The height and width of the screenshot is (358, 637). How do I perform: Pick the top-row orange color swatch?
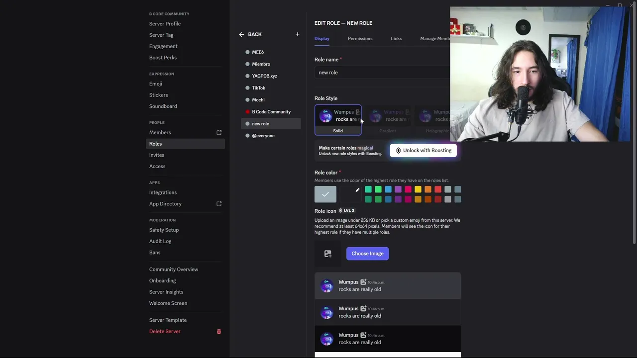click(428, 189)
